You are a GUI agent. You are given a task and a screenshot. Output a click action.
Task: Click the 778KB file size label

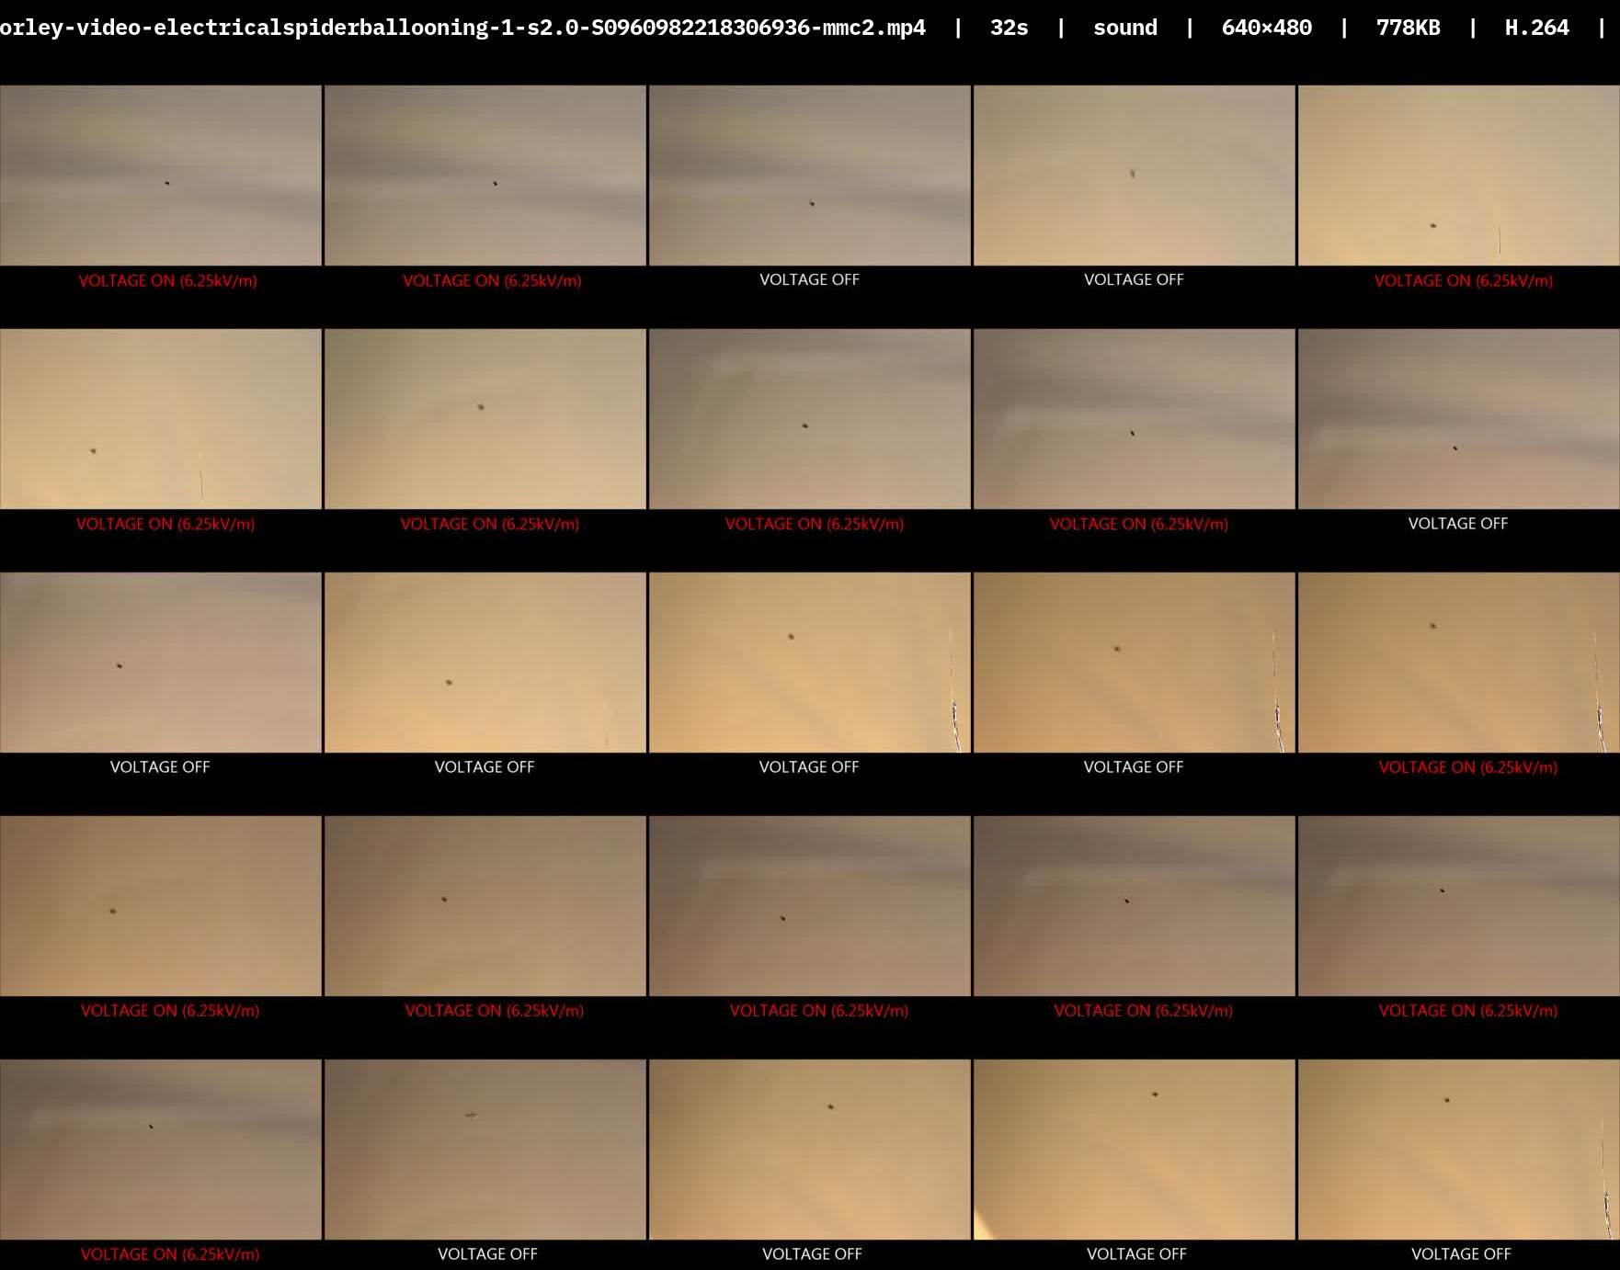coord(1408,28)
